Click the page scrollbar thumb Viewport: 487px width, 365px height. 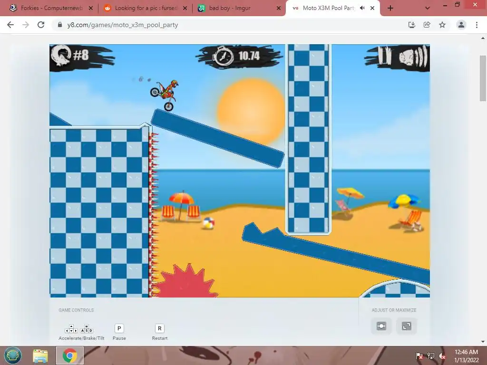click(483, 78)
